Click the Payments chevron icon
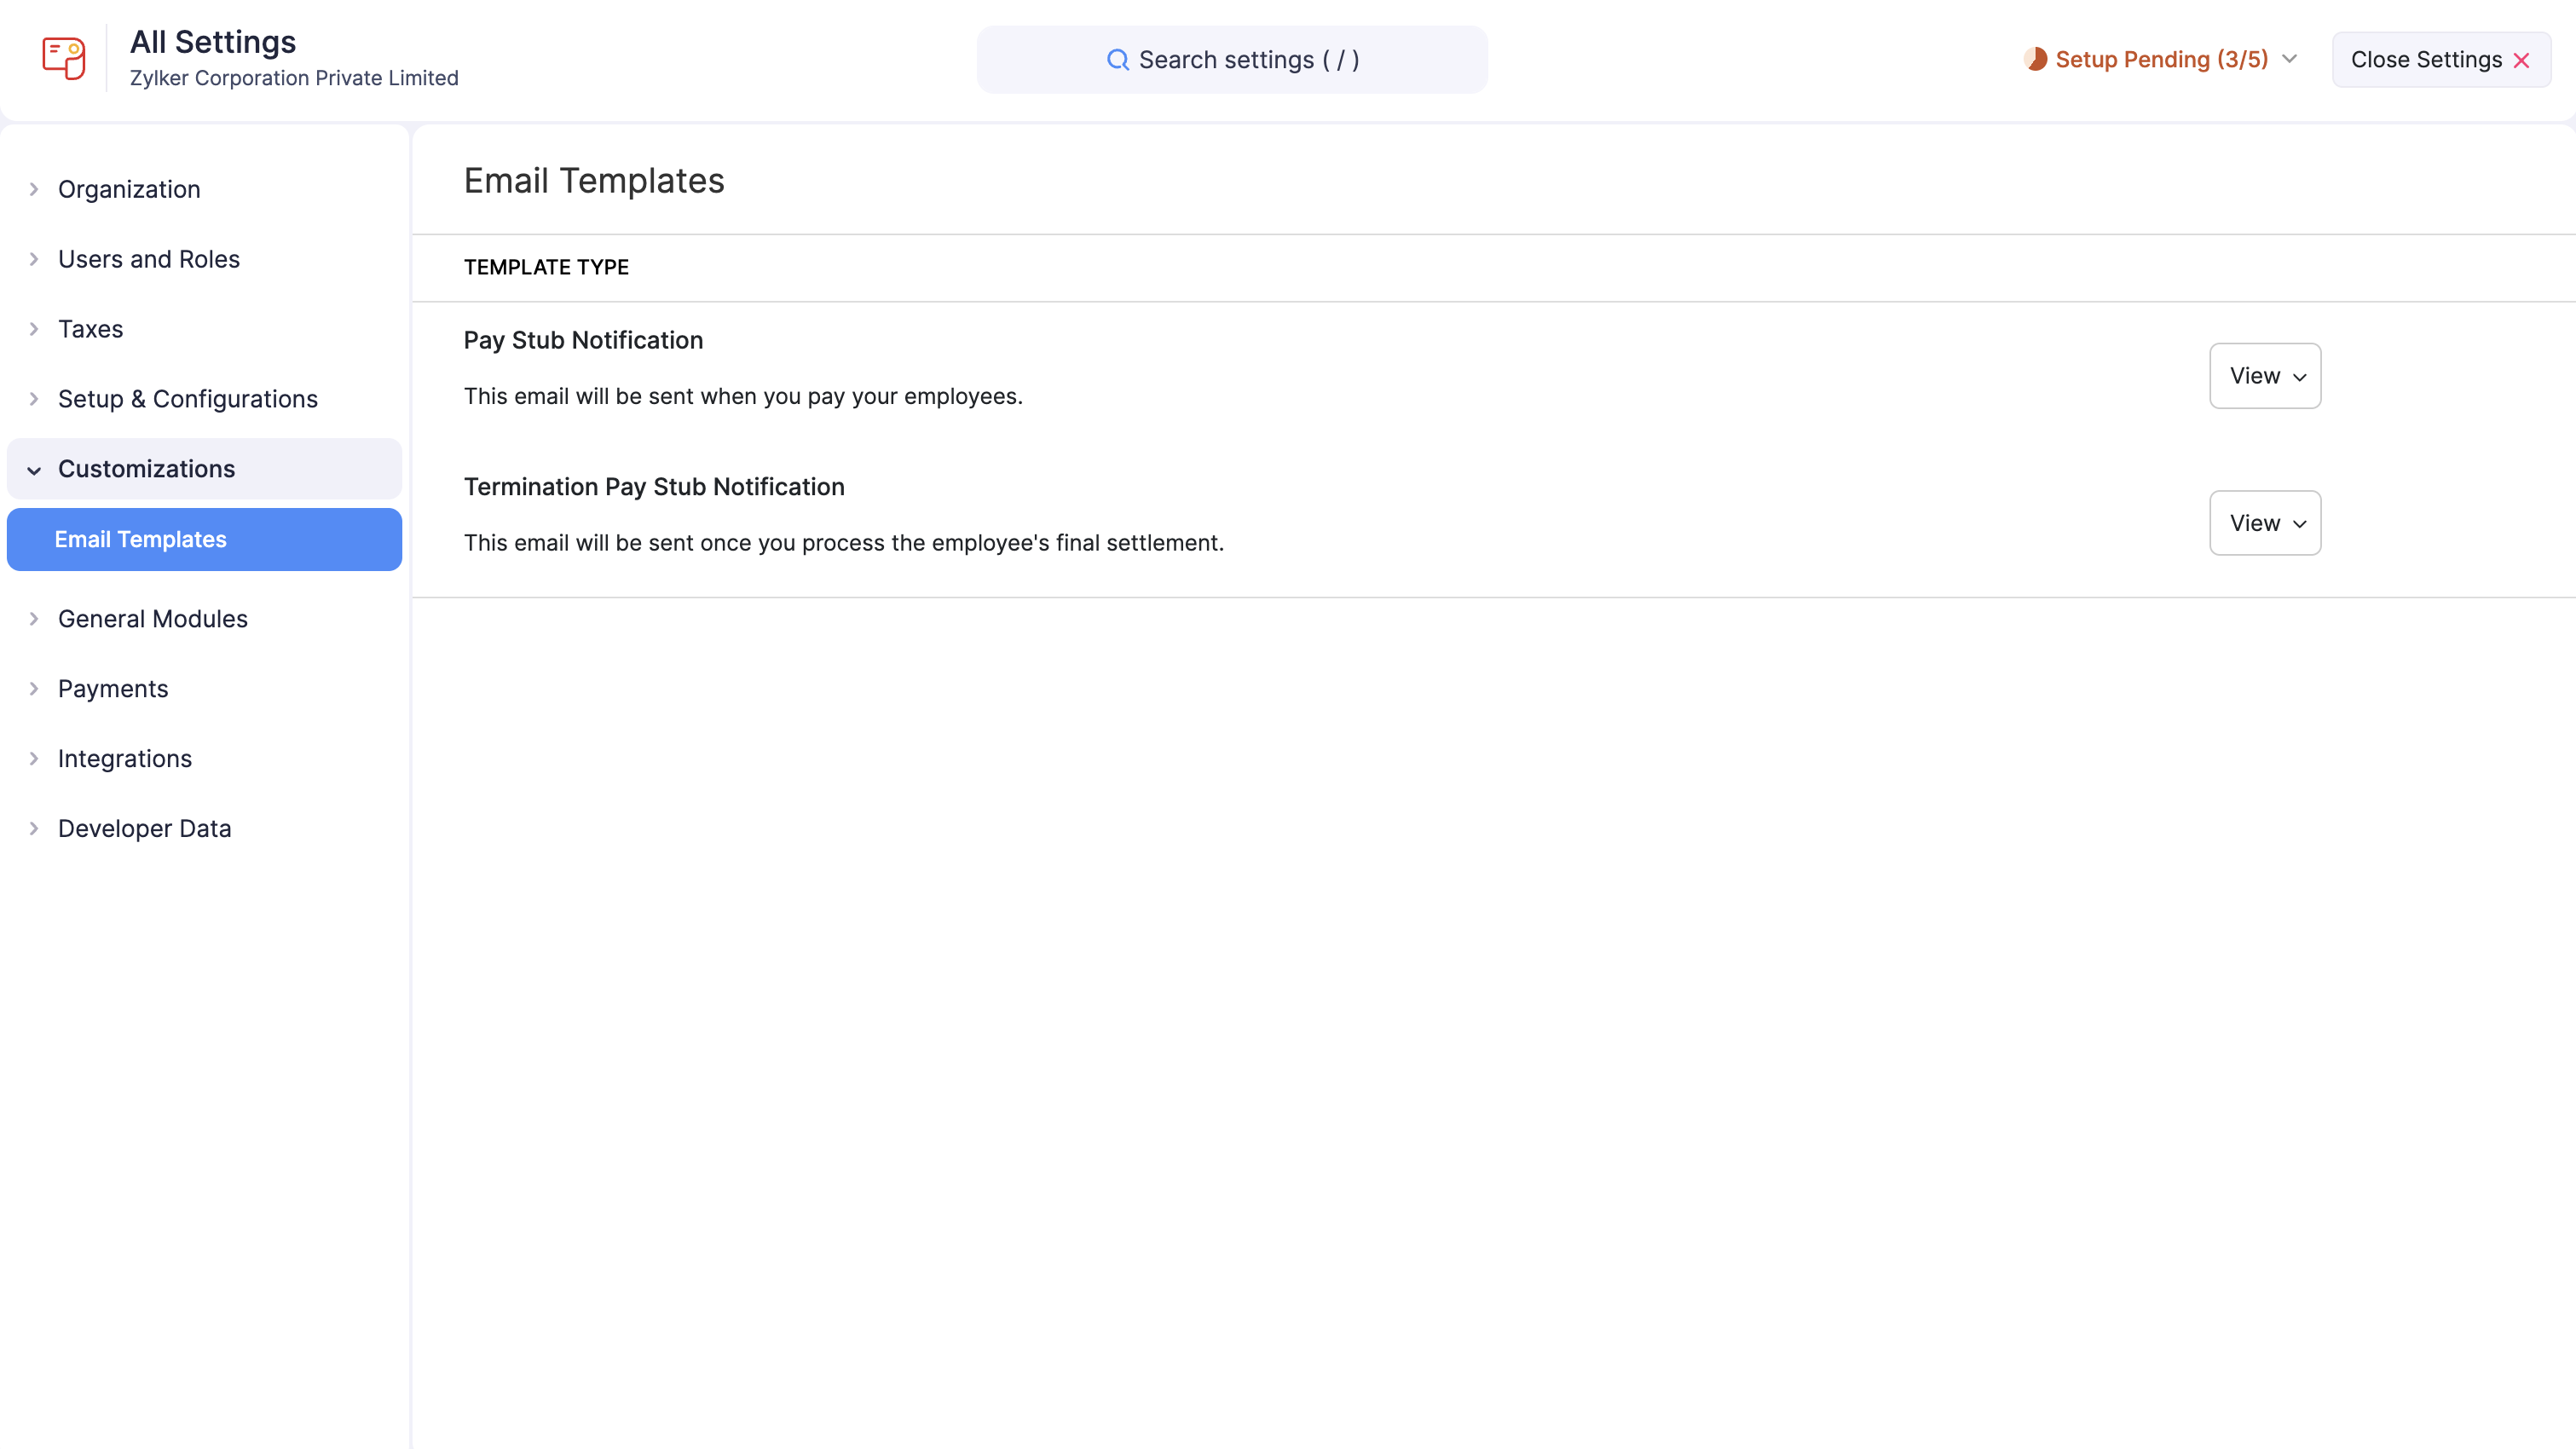 point(33,688)
